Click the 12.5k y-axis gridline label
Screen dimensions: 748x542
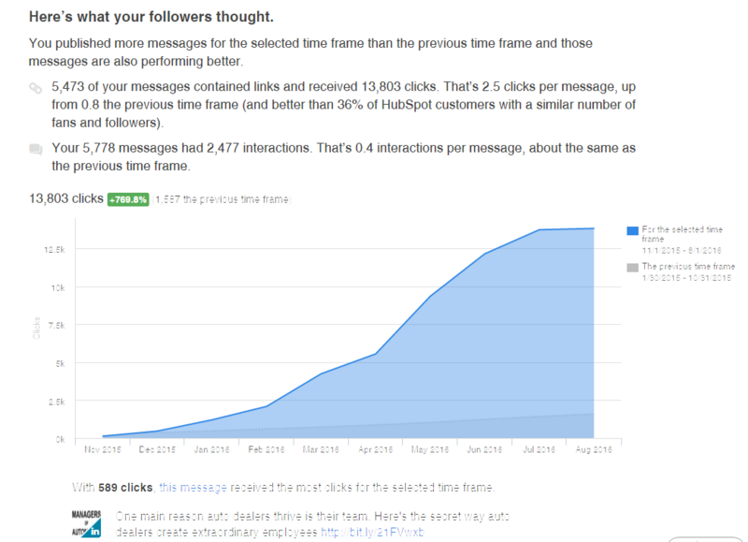[x=54, y=250]
